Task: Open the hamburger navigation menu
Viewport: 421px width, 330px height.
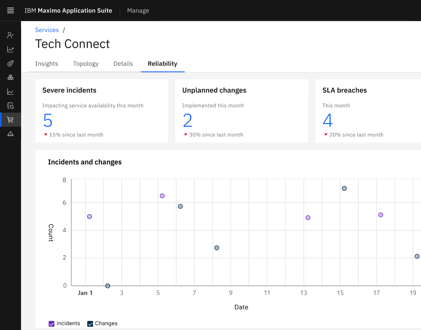Action: pyautogui.click(x=11, y=11)
